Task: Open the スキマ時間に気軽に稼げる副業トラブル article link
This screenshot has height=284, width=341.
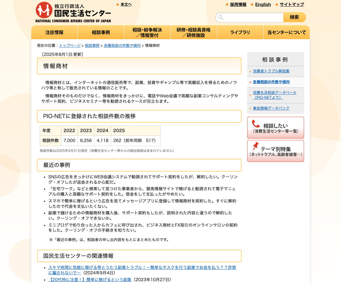Action: [142, 270]
